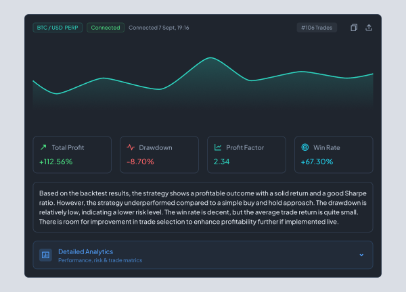Click the Win Rate target icon
Screen dimensions: 406x292
305,147
